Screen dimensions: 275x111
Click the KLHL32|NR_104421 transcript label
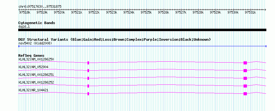33,90
